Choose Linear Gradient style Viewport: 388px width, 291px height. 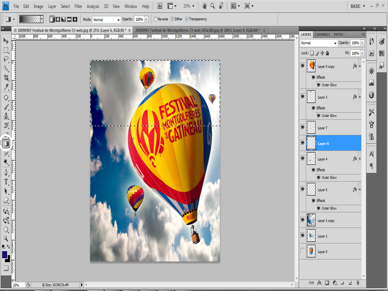[52, 19]
